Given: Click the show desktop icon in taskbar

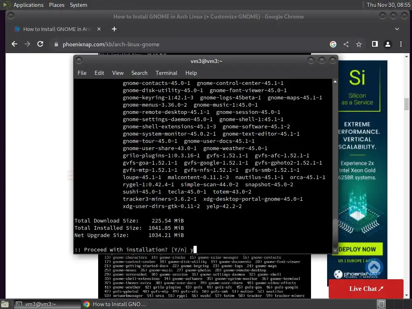Looking at the screenshot, I should (x=5, y=304).
